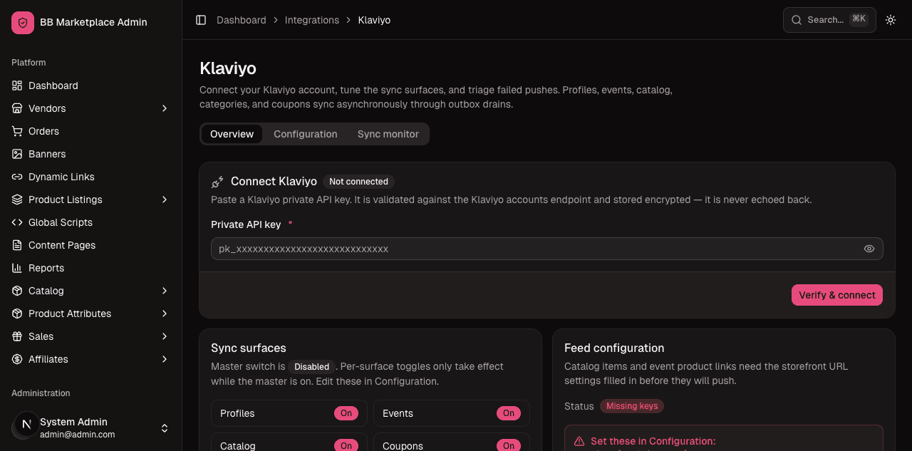Select the Overview tab
This screenshot has height=451, width=912.
point(232,134)
